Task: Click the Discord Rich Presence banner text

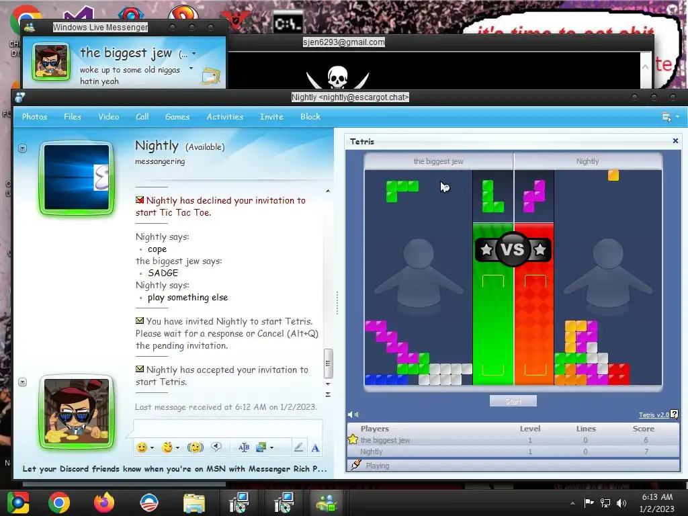Action: click(175, 468)
